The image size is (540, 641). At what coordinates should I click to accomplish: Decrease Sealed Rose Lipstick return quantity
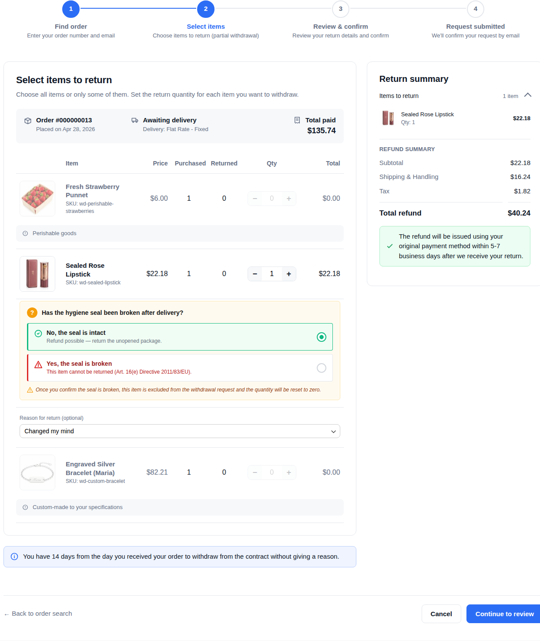(x=255, y=274)
